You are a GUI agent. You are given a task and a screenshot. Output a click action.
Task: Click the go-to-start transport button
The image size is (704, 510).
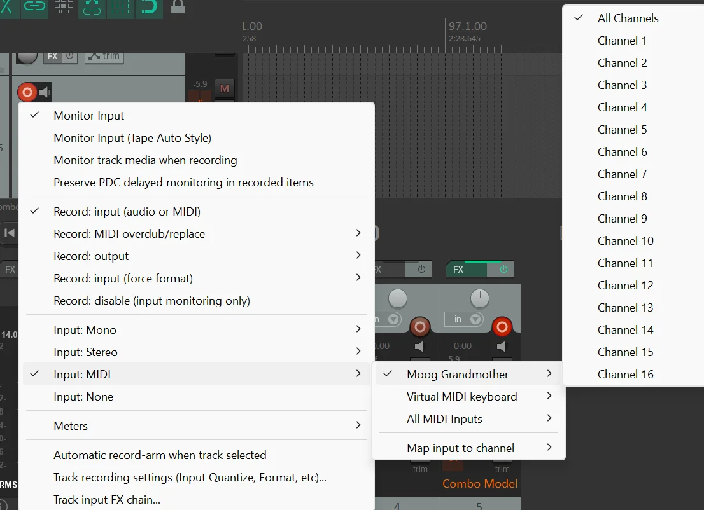click(x=9, y=233)
